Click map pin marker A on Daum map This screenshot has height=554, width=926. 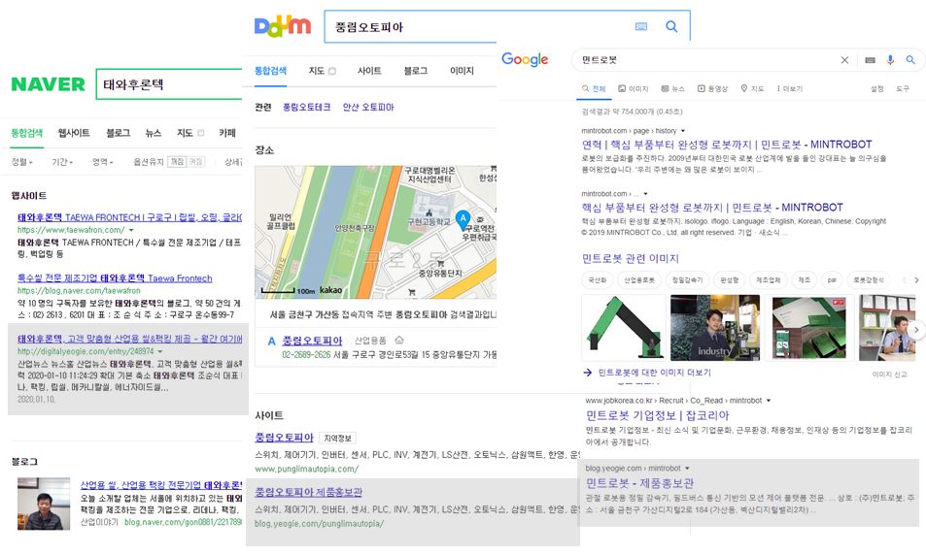coord(463,220)
